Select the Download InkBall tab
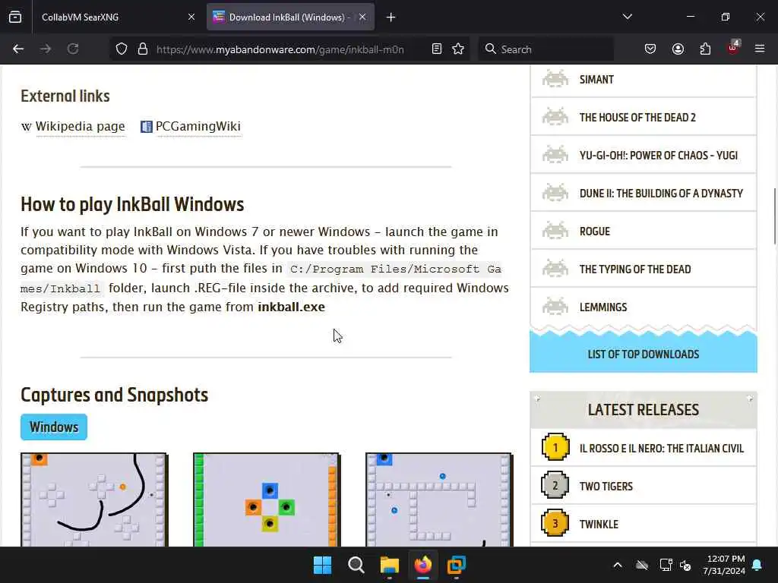This screenshot has height=583, width=778. pos(290,17)
